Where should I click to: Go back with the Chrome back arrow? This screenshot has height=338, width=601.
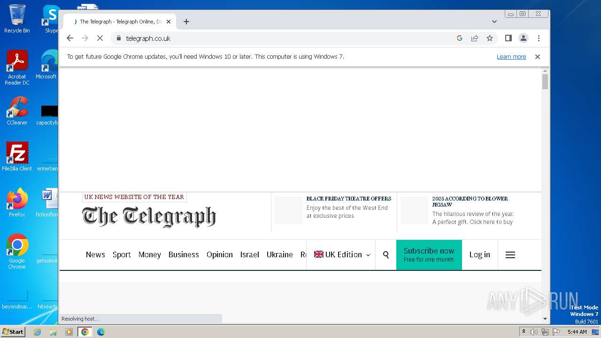70,38
